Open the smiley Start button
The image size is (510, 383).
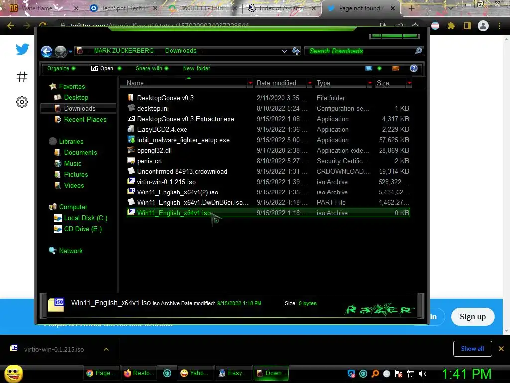(13, 373)
